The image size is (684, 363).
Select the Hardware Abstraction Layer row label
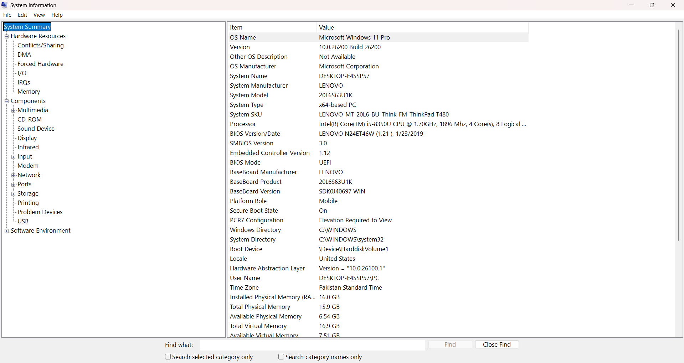(267, 268)
